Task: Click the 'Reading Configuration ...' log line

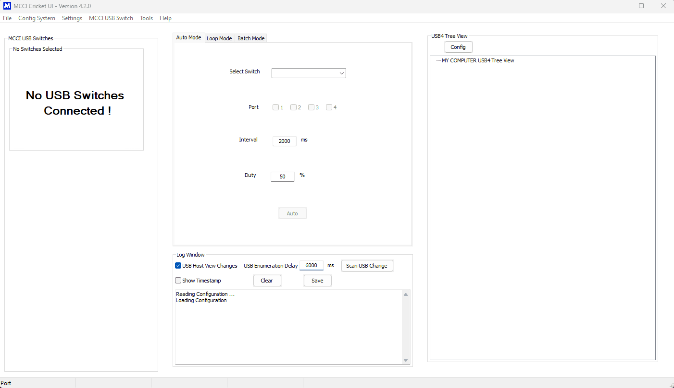Action: coord(205,294)
